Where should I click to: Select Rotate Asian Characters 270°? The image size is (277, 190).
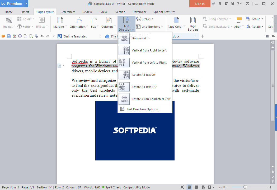145,99
